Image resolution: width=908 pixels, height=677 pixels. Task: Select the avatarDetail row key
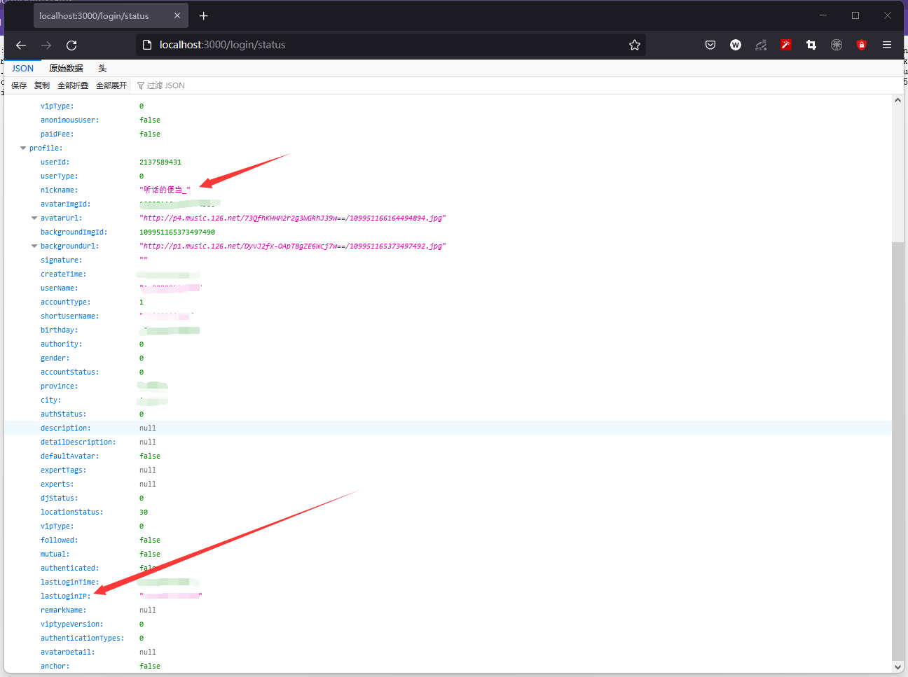pyautogui.click(x=68, y=652)
